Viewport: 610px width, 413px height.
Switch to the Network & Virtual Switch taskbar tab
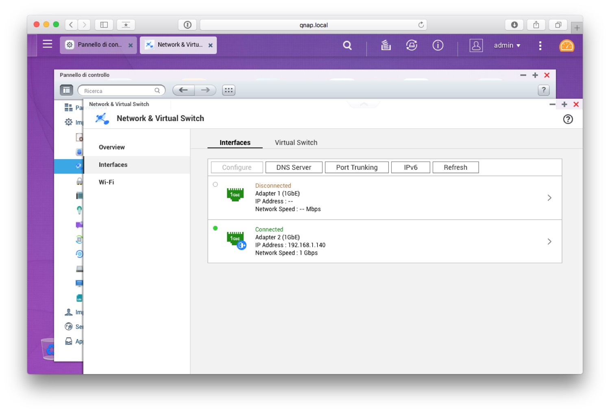[178, 45]
